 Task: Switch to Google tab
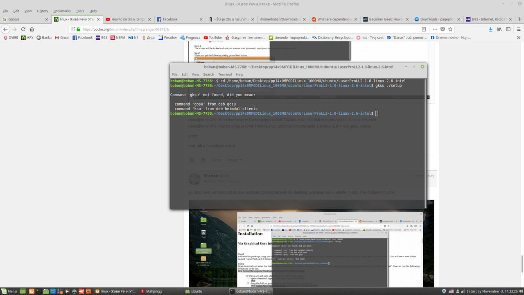[25, 19]
